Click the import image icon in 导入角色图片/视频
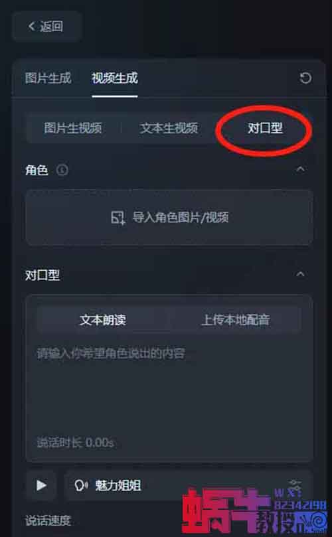The image size is (332, 537). click(119, 218)
